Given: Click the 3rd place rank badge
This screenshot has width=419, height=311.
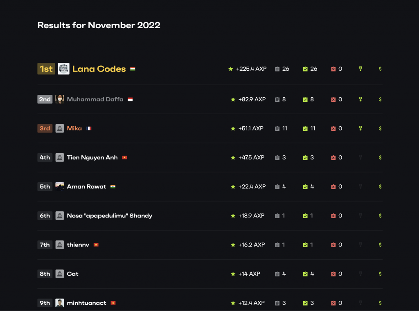Looking at the screenshot, I should click(45, 128).
